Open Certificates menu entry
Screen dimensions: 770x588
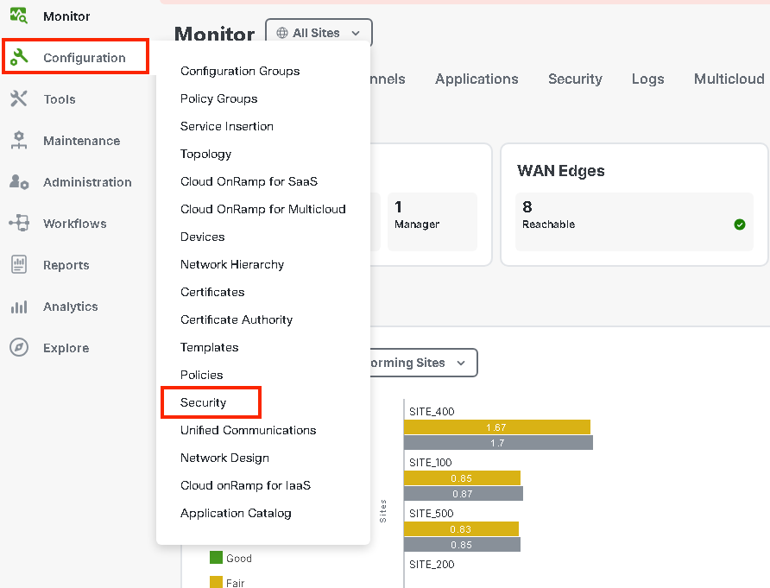212,293
